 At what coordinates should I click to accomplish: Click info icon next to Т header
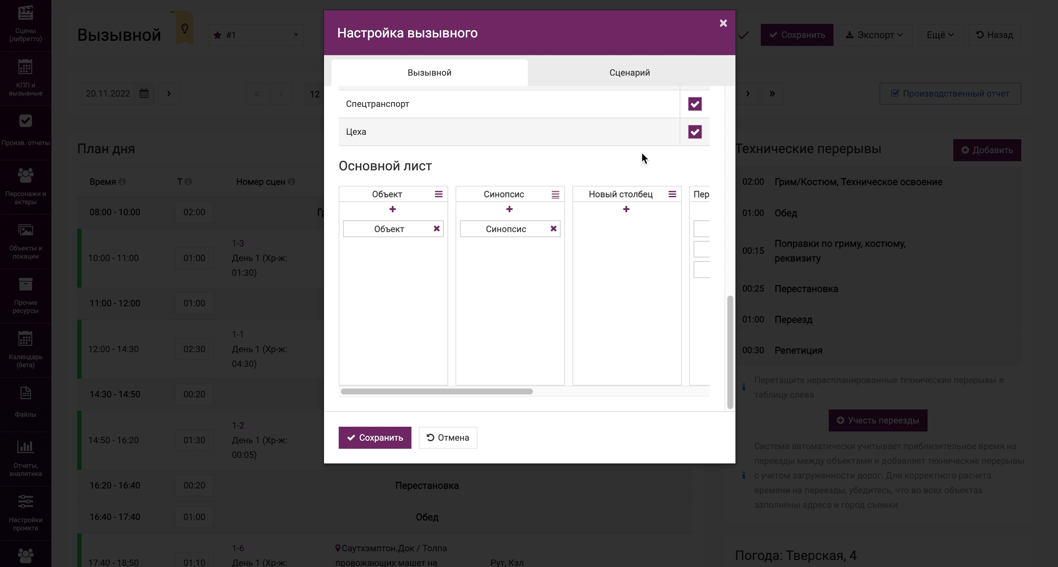(188, 181)
